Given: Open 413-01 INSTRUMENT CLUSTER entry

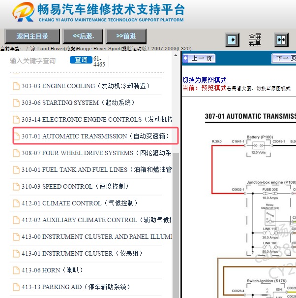Looking at the screenshot, I should click(82, 253).
